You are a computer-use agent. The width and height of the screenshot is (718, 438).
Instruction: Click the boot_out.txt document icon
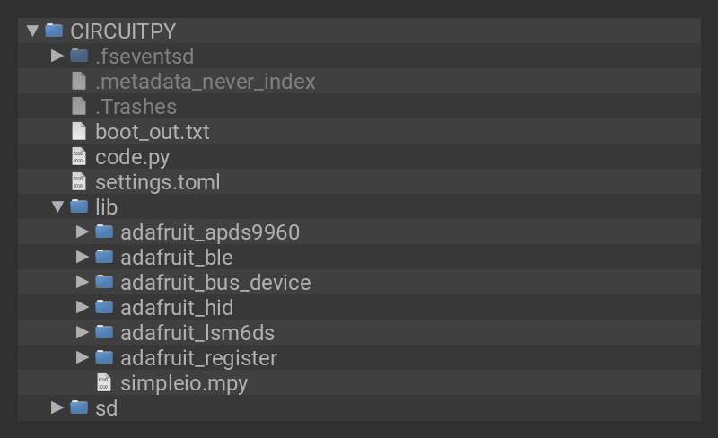coord(79,132)
